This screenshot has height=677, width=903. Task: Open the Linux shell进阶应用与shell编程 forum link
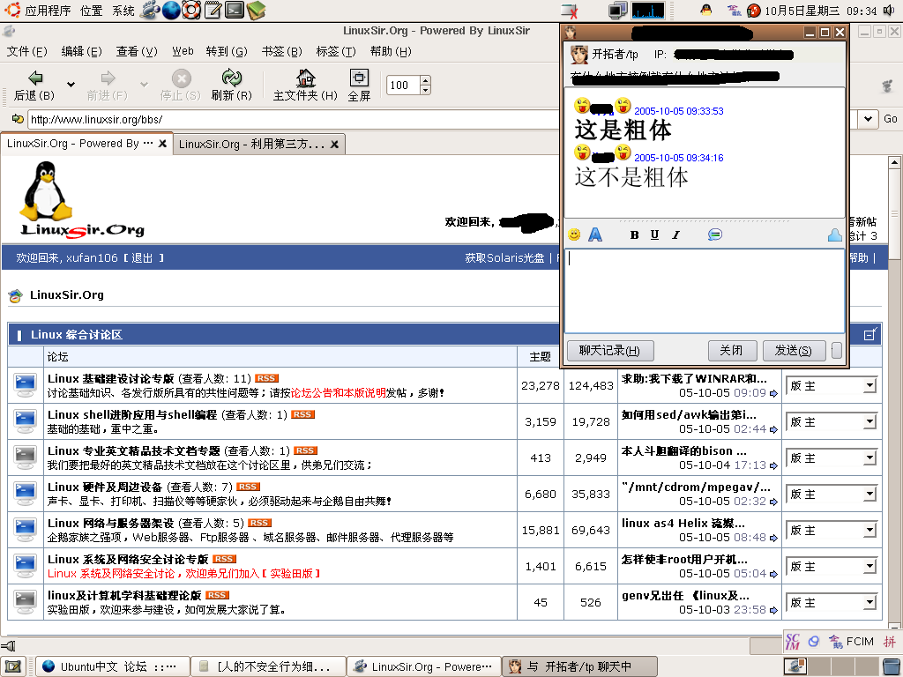[x=132, y=415]
